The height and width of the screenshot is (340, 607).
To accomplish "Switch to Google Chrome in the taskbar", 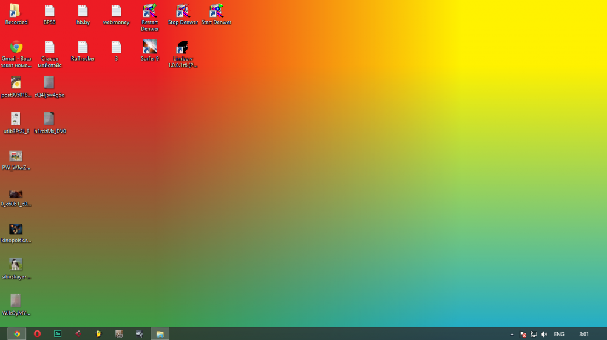I will (17, 334).
